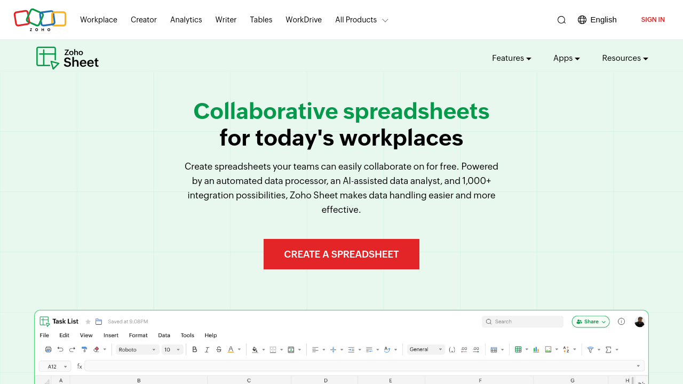This screenshot has height=384, width=683.
Task: Open the Data menu
Action: [164, 335]
